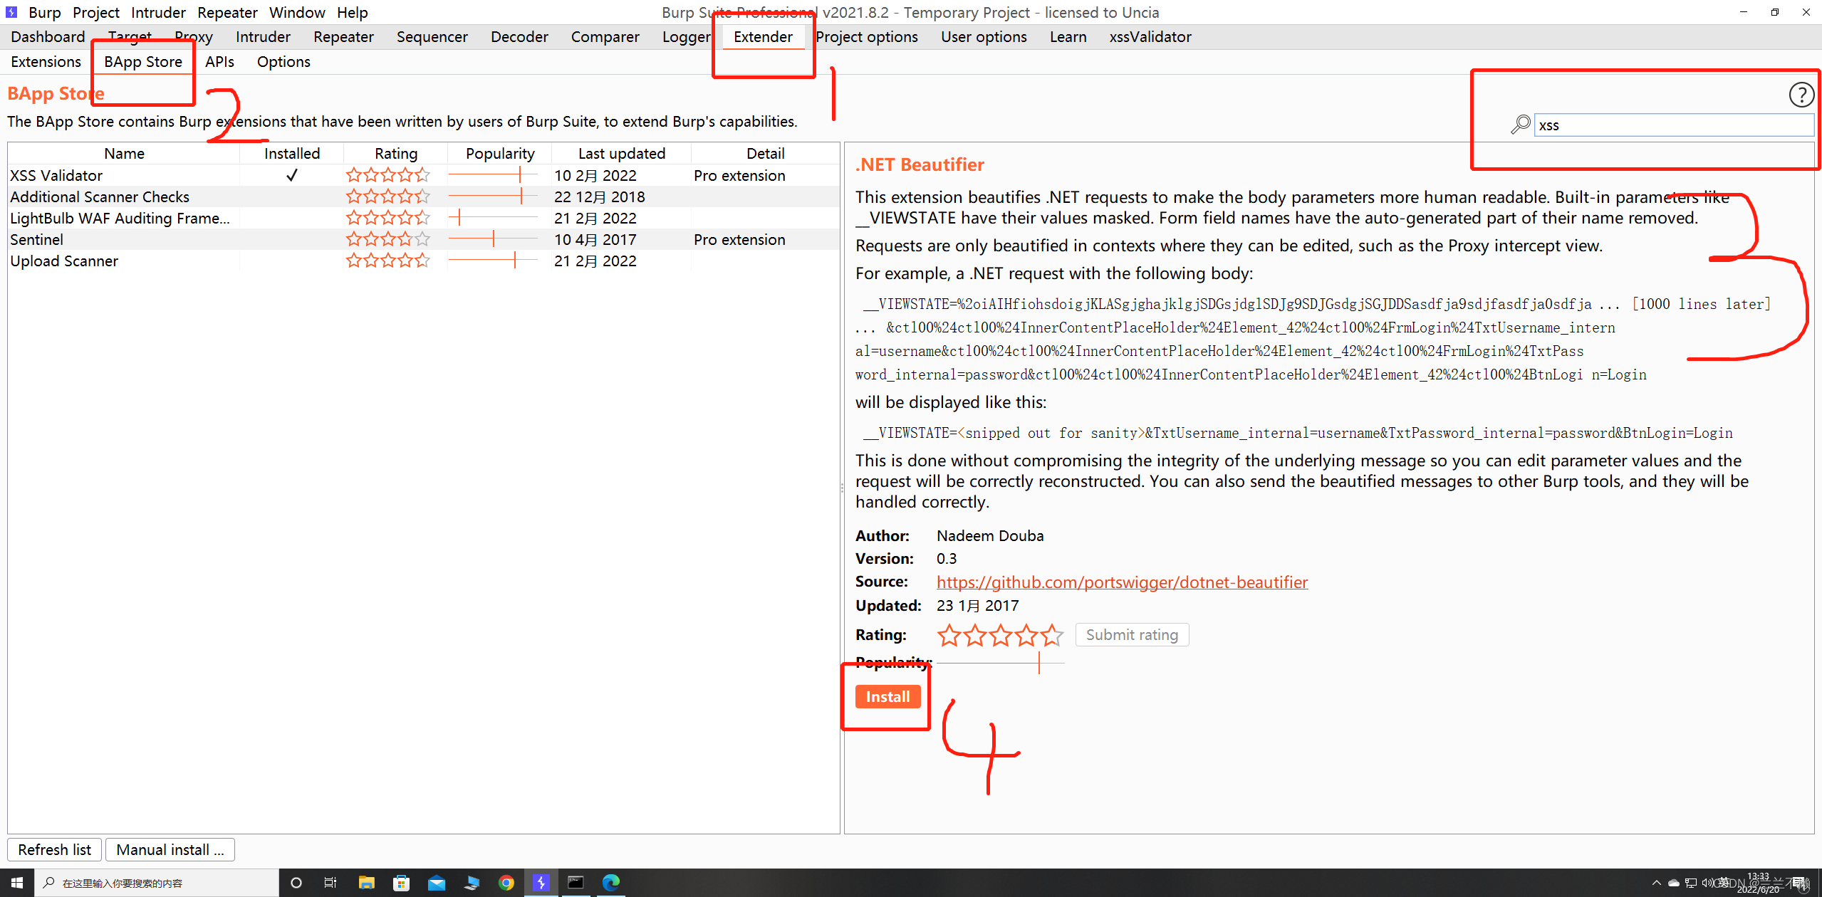Select Upload Scanner row
Screen dimensions: 1822x897
pos(424,261)
